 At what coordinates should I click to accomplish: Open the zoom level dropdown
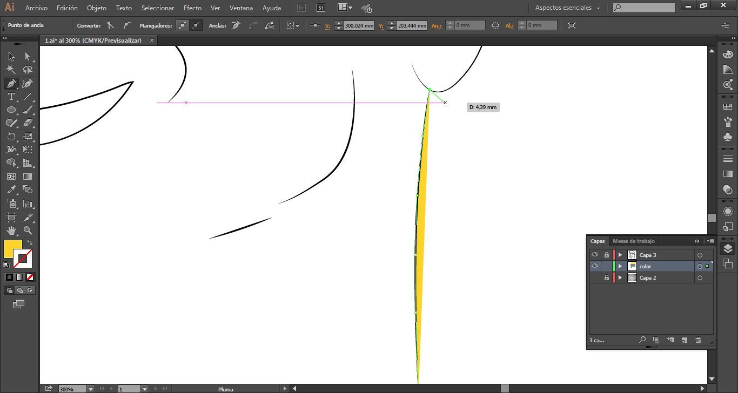[90, 389]
